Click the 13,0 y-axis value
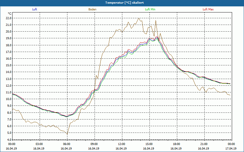 (x=9, y=79)
